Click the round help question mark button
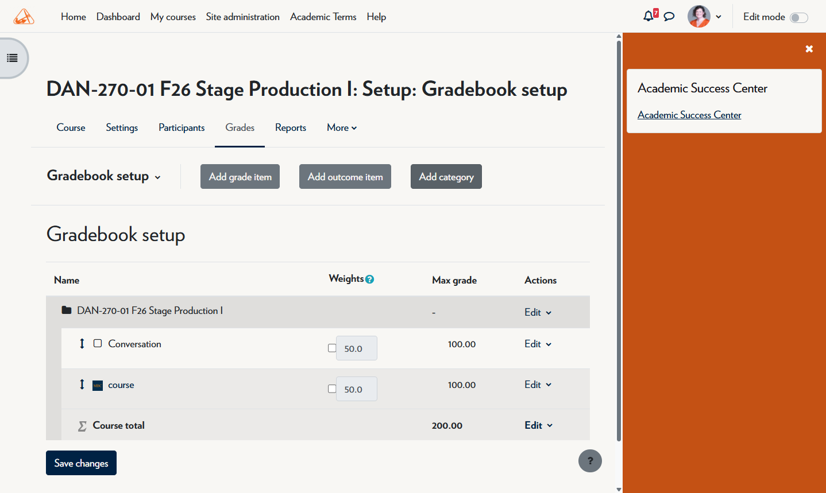 (590, 461)
